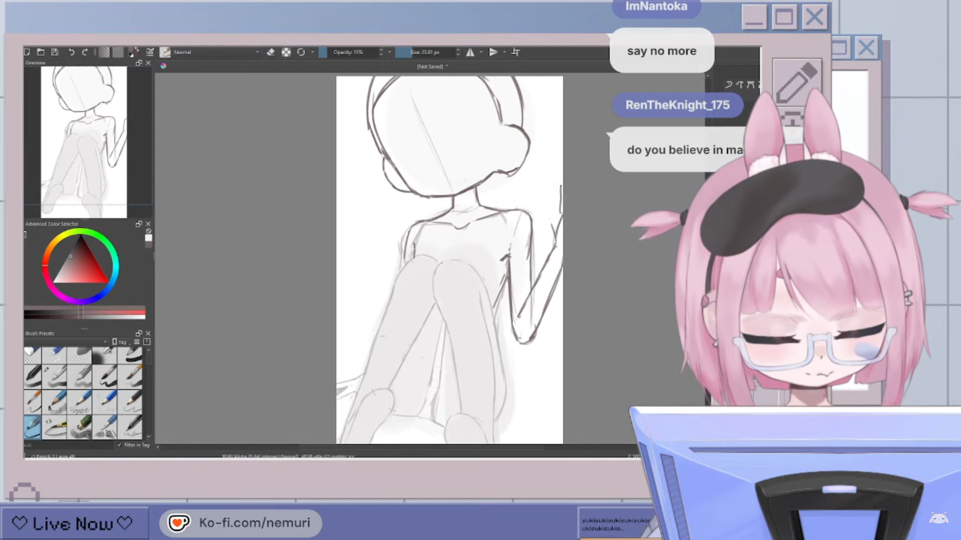
Task: Toggle the Filter in Tag checkbox
Action: pos(119,444)
